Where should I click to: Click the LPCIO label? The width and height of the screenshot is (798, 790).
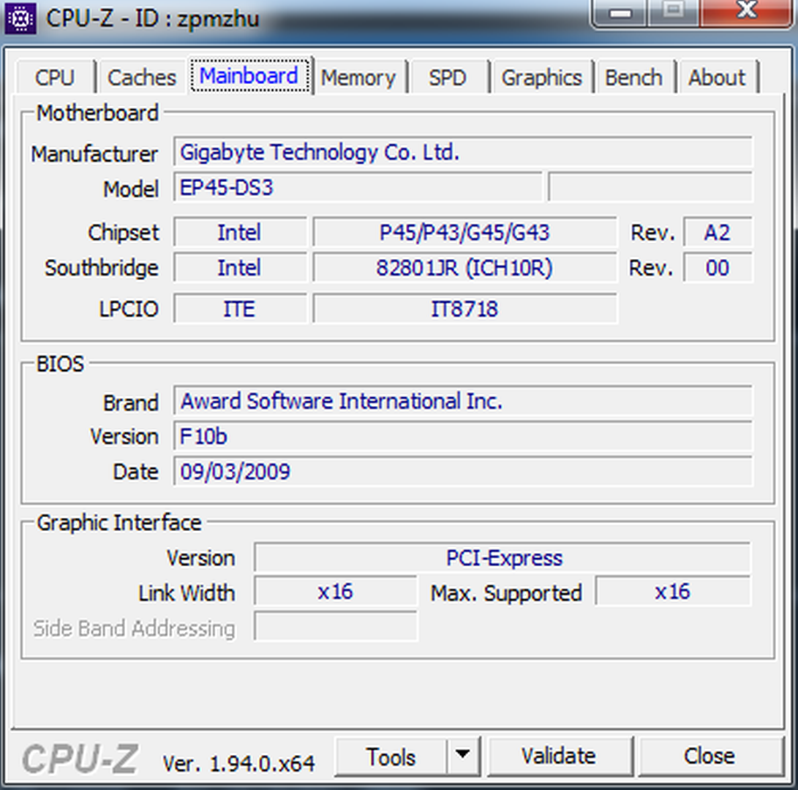(x=129, y=309)
